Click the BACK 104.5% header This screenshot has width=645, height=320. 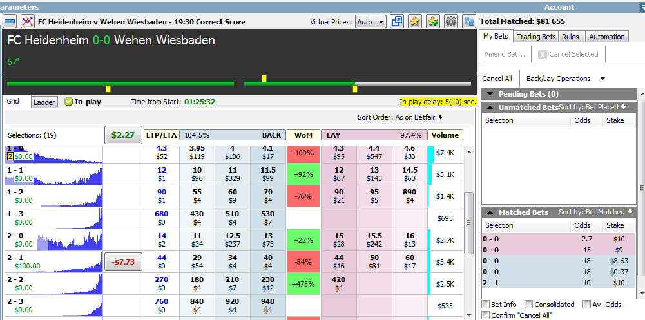pos(233,135)
